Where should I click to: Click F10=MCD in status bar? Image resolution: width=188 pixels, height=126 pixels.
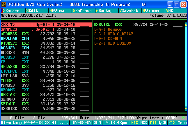139,123
